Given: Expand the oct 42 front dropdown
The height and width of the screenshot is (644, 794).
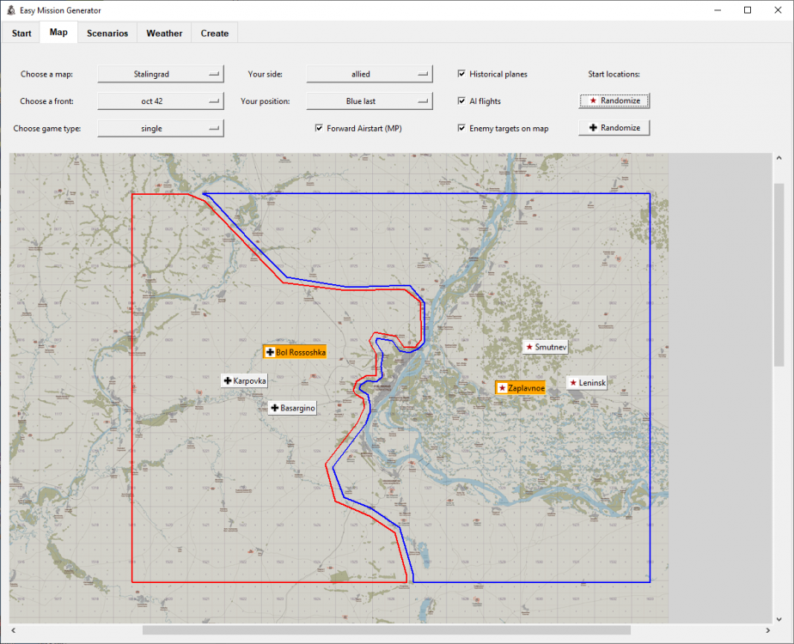Looking at the screenshot, I should pyautogui.click(x=161, y=101).
